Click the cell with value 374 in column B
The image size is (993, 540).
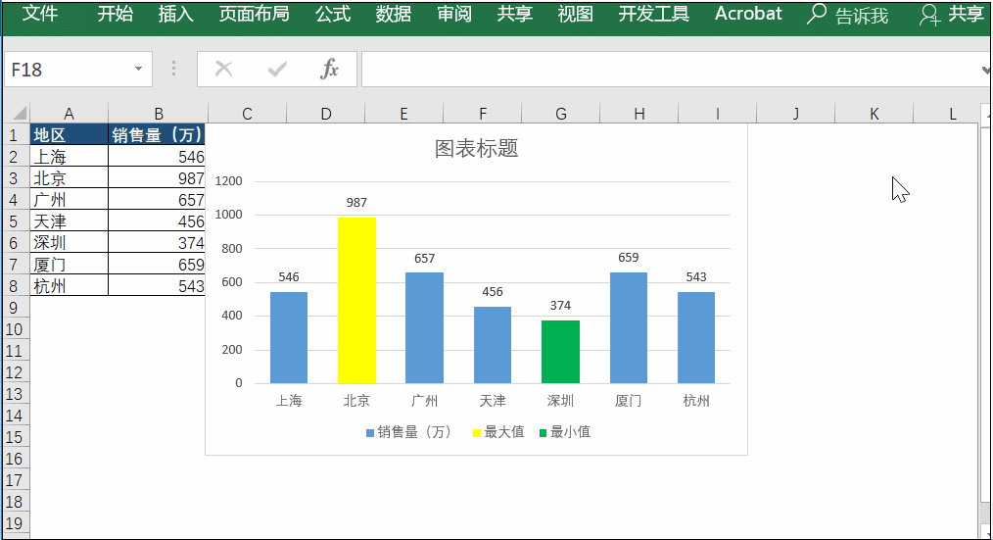157,242
